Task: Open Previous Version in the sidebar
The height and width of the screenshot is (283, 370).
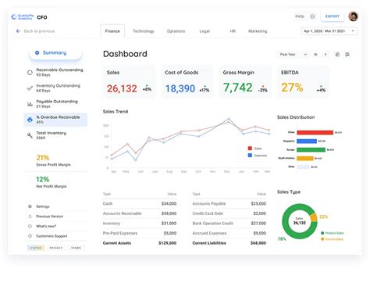Action: point(49,217)
